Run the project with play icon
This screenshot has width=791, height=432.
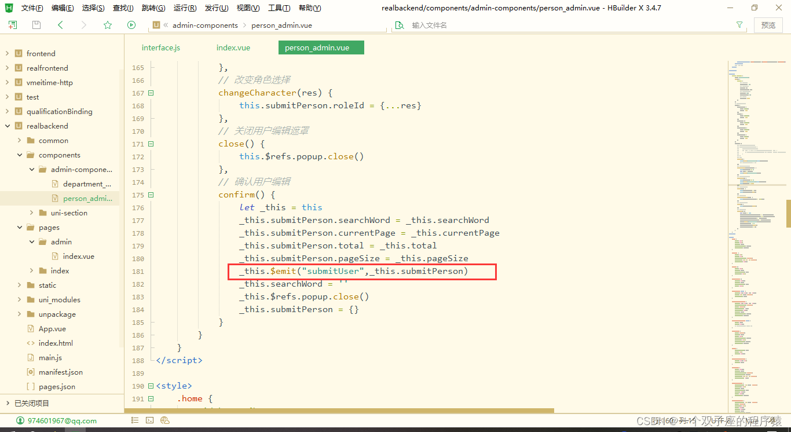pyautogui.click(x=131, y=25)
